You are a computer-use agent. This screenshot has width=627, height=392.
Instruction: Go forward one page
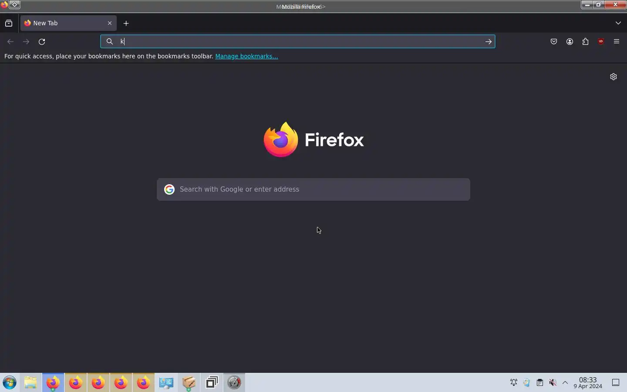coord(26,42)
